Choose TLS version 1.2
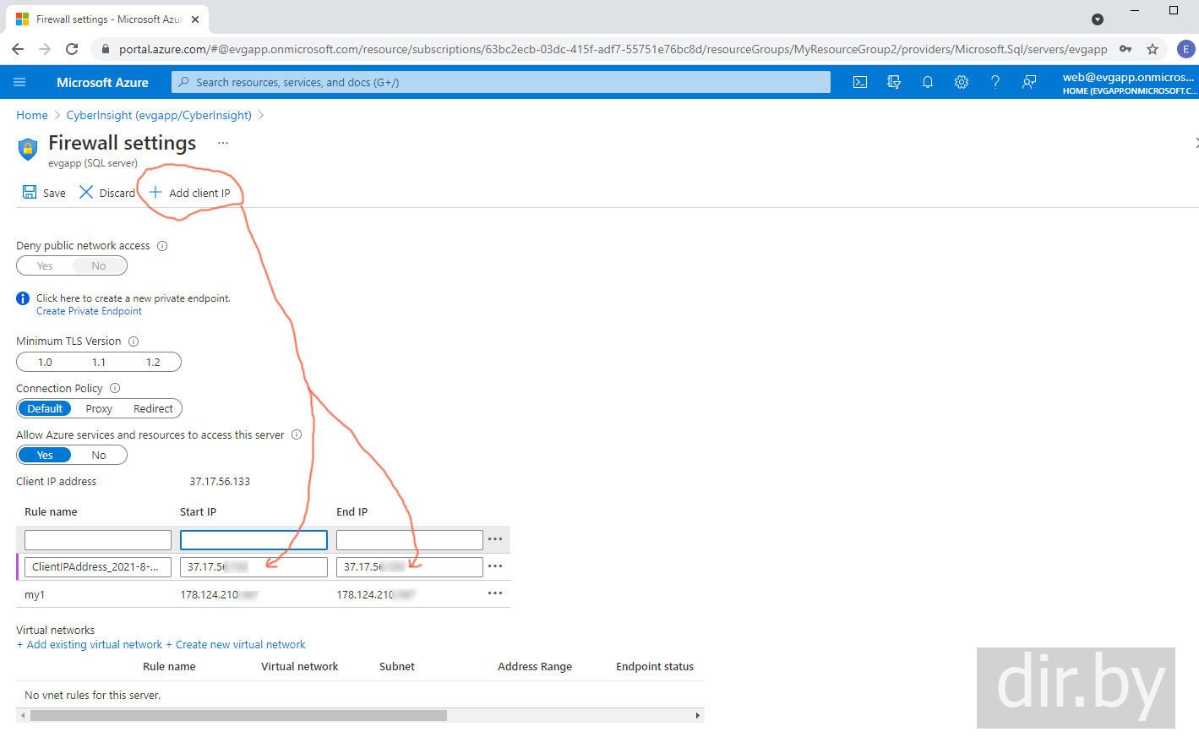1199x743 pixels. tap(153, 362)
